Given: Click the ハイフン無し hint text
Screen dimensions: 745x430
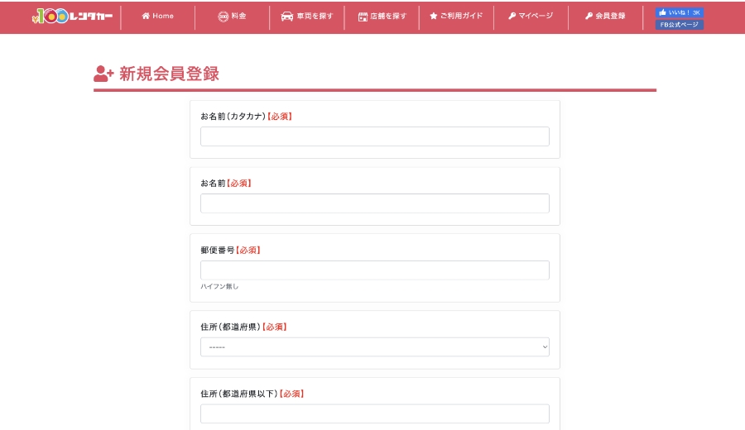Looking at the screenshot, I should (219, 287).
